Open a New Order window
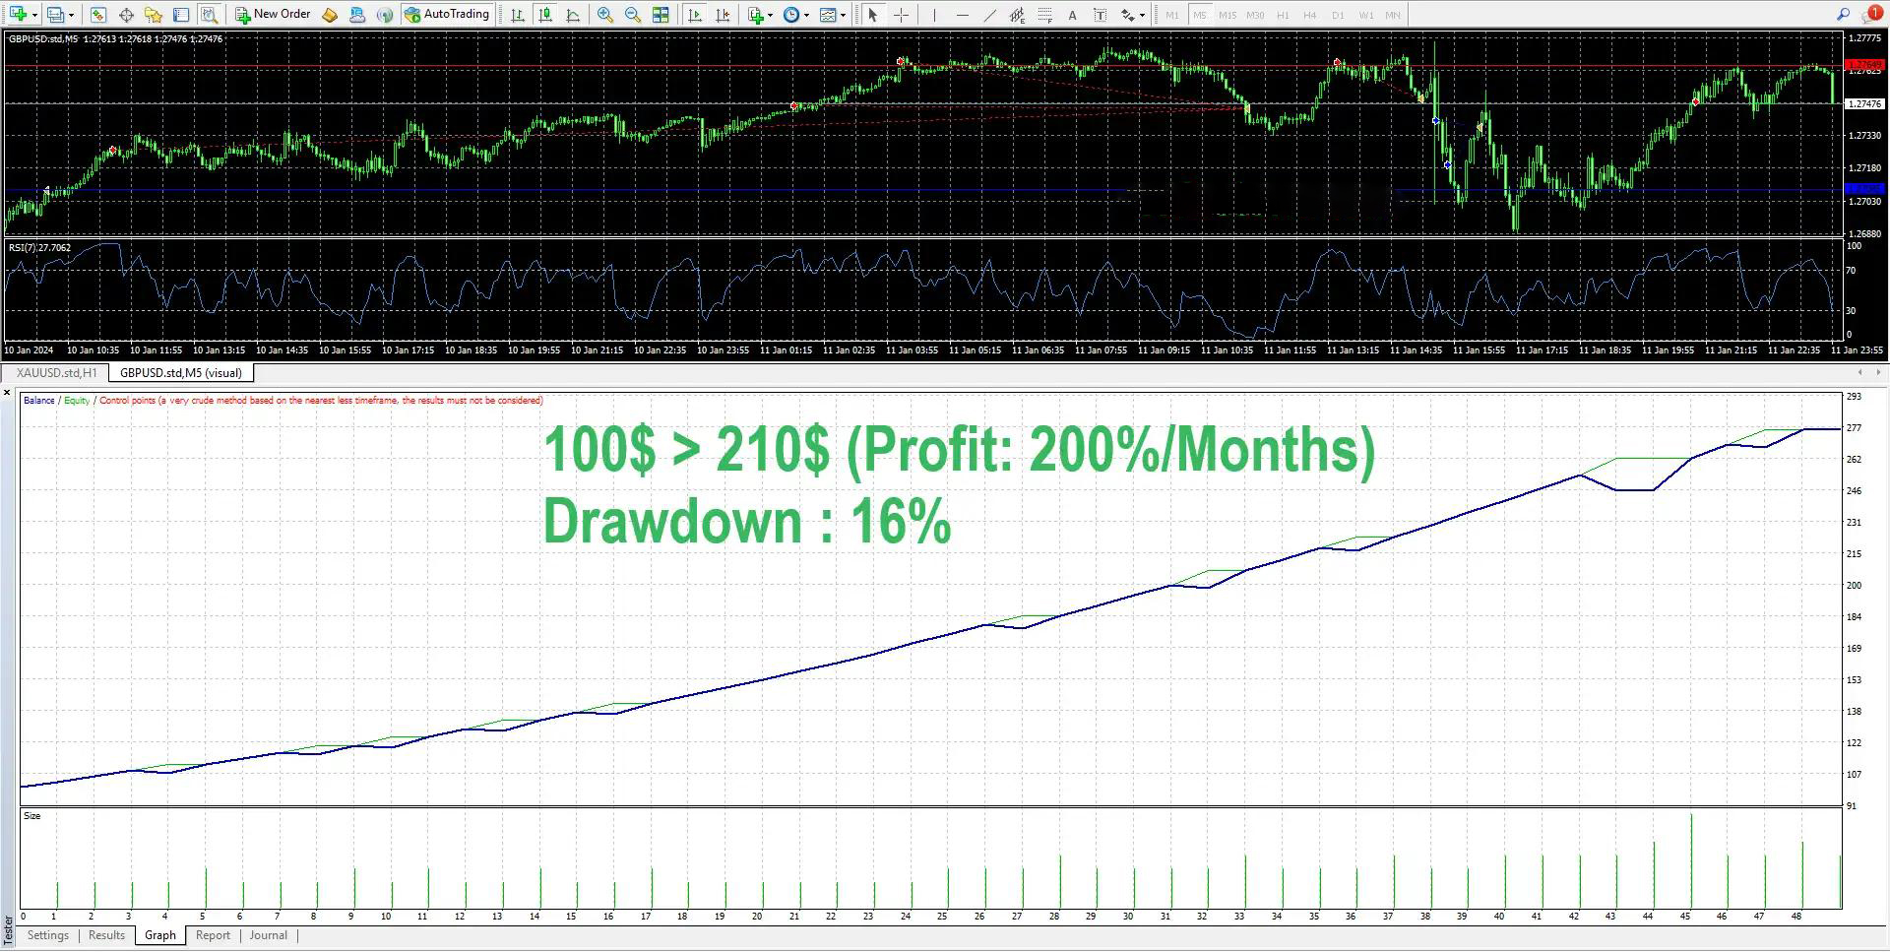The width and height of the screenshot is (1890, 952). (x=274, y=14)
